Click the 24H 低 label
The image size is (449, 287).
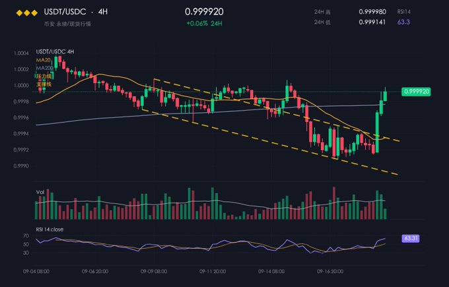click(322, 22)
